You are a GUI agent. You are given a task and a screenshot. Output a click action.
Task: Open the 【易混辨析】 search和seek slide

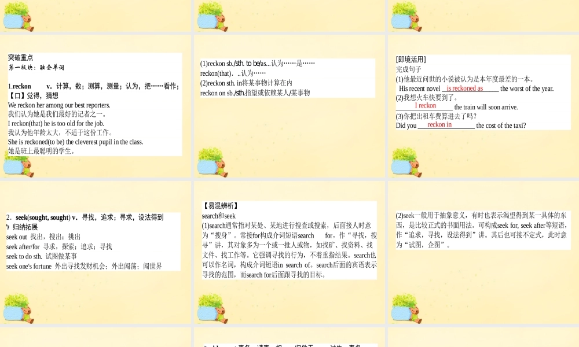(x=289, y=252)
